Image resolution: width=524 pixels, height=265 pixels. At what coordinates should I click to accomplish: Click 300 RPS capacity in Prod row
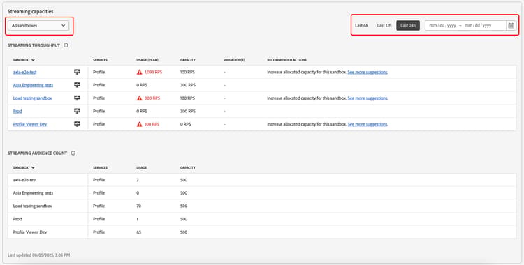point(188,111)
